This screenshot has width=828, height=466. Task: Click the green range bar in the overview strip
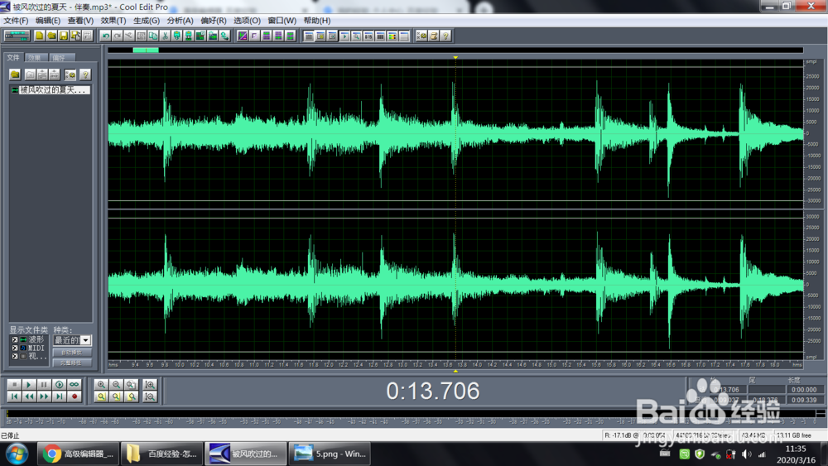point(146,50)
